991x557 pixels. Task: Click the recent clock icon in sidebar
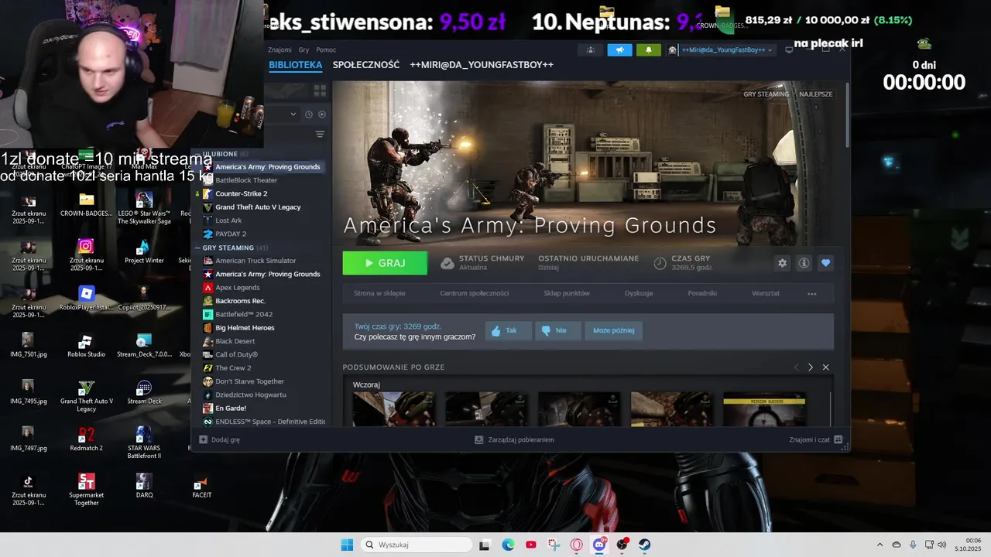click(308, 114)
